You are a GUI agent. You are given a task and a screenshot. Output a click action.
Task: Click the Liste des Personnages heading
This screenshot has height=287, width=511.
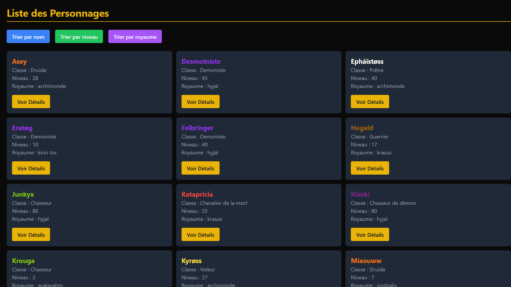[x=58, y=13]
